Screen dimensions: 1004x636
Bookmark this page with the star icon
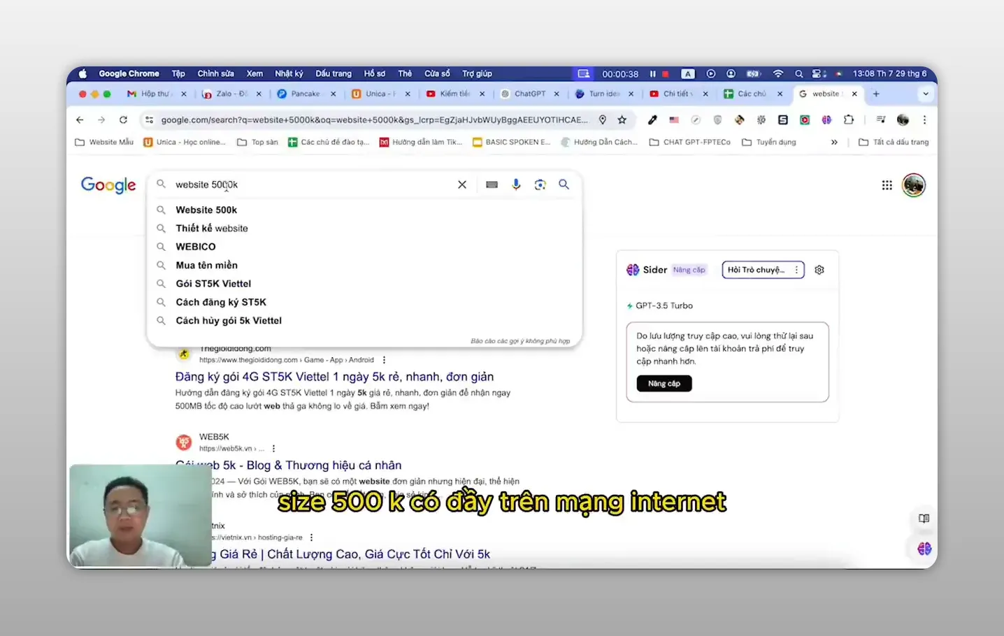tap(622, 120)
